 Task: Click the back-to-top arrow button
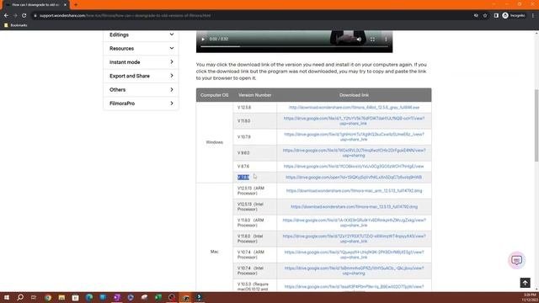525,283
